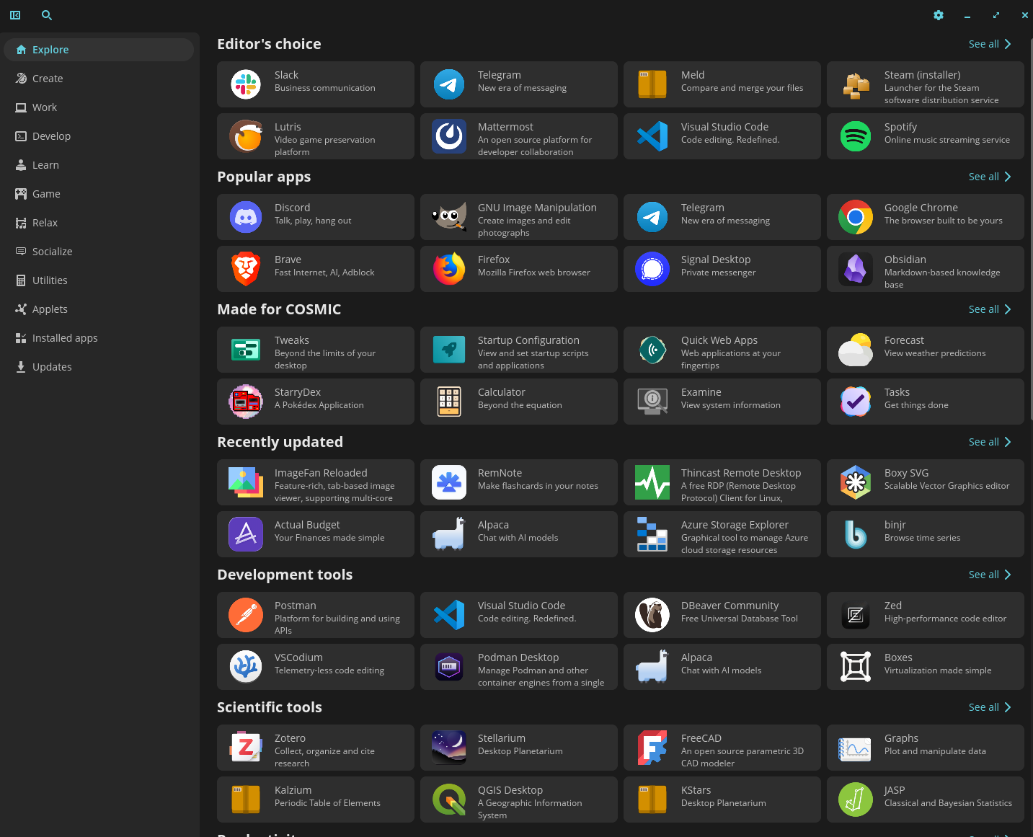
Task: Go to the Updates page
Action: point(52,367)
